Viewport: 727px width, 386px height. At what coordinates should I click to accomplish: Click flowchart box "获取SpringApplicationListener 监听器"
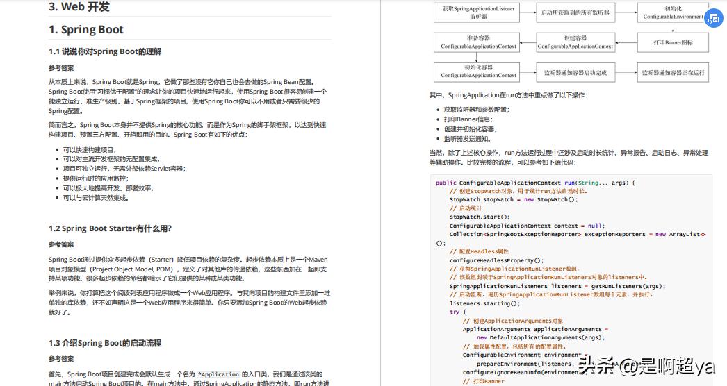[478, 12]
